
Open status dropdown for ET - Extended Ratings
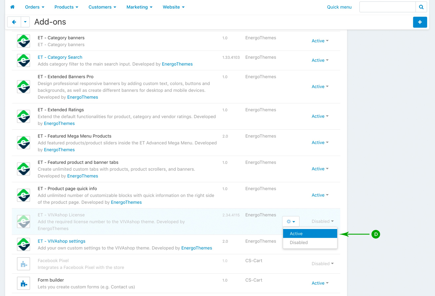tap(320, 116)
